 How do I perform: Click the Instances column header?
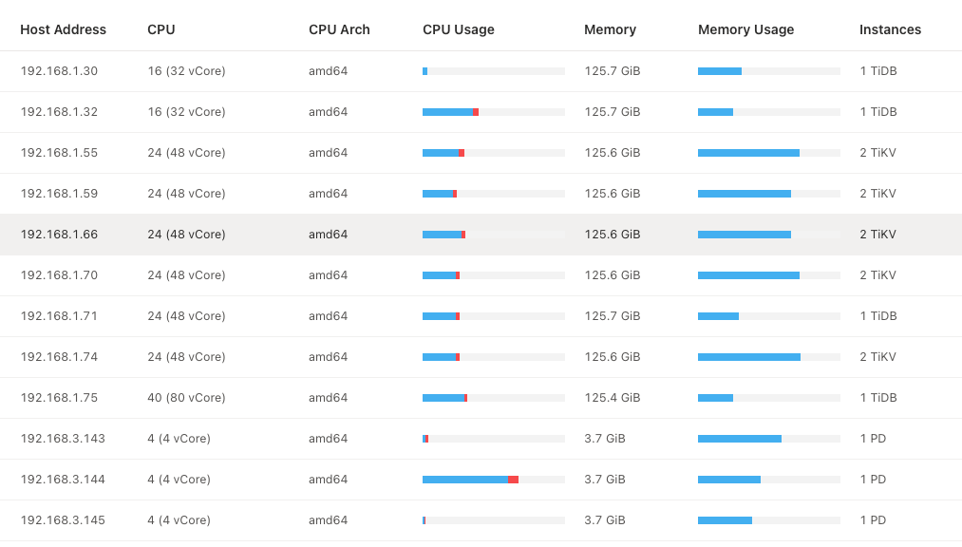tap(890, 29)
